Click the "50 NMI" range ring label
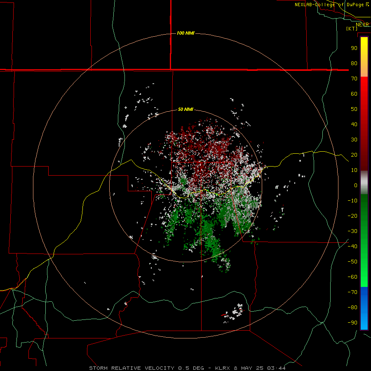The image size is (371, 371). coord(185,109)
